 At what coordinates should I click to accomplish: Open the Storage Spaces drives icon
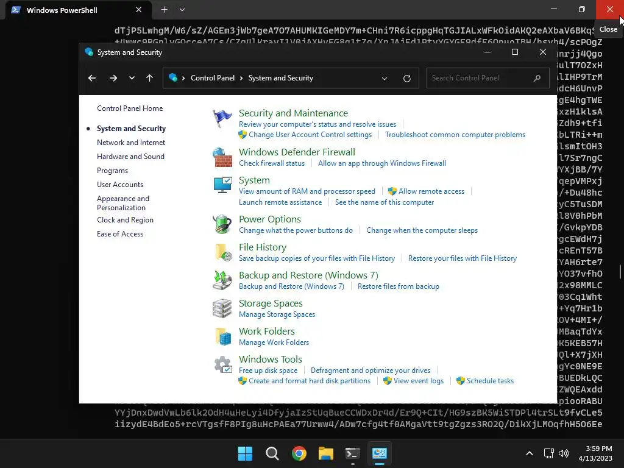[x=222, y=308]
